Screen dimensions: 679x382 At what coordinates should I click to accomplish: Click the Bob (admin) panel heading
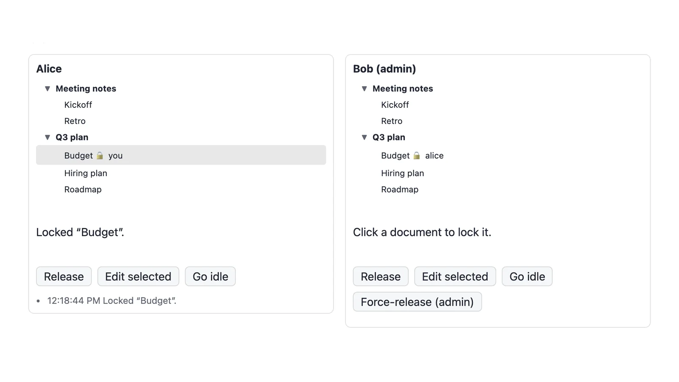[384, 69]
